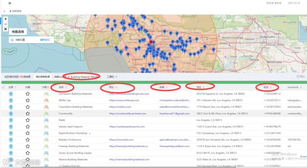Image resolution: width=307 pixels, height=168 pixels.
Task: Open the varietyvaultimports.com website link
Action: 127,127
